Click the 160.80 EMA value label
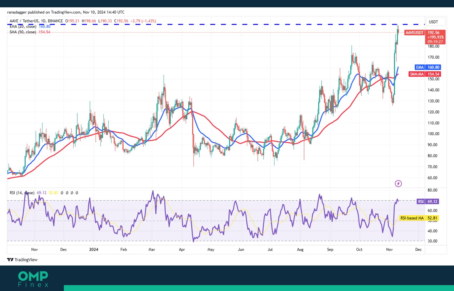This screenshot has width=454, height=291. click(x=433, y=67)
